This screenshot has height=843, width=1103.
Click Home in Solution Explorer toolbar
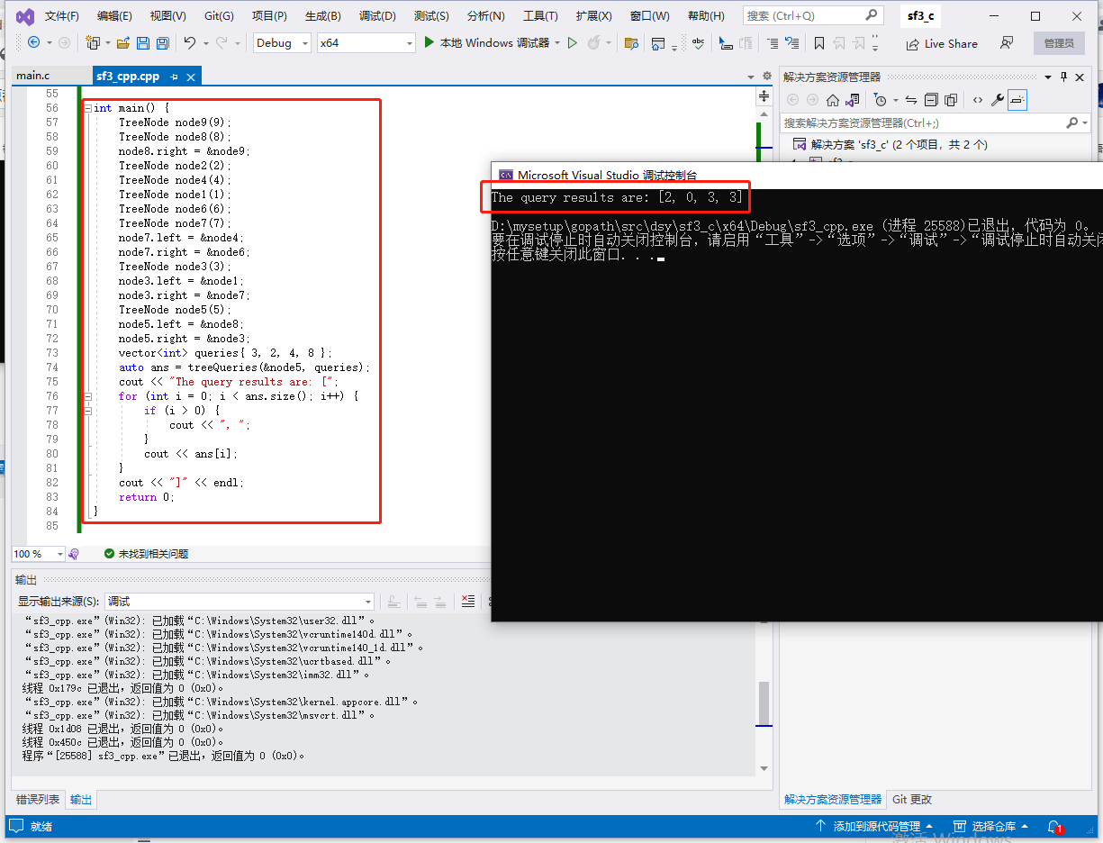833,100
